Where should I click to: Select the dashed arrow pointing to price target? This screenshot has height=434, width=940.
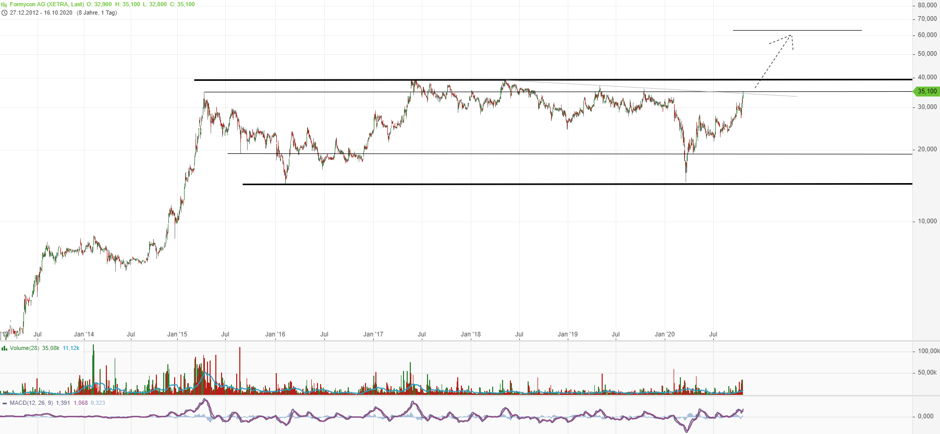pyautogui.click(x=774, y=58)
